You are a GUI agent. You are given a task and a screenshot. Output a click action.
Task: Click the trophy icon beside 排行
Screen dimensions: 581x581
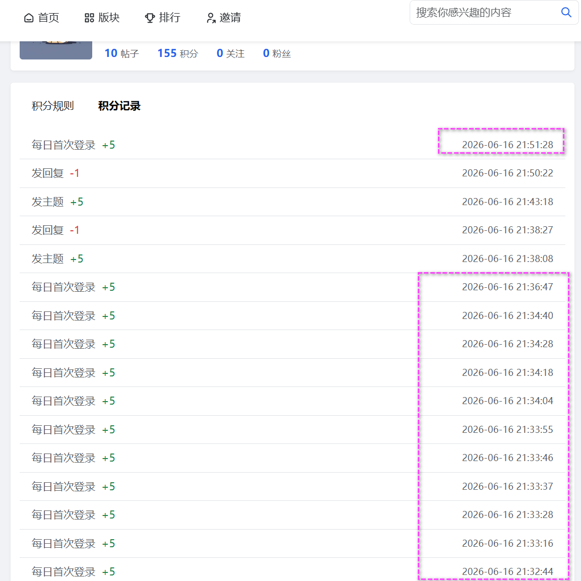[150, 18]
